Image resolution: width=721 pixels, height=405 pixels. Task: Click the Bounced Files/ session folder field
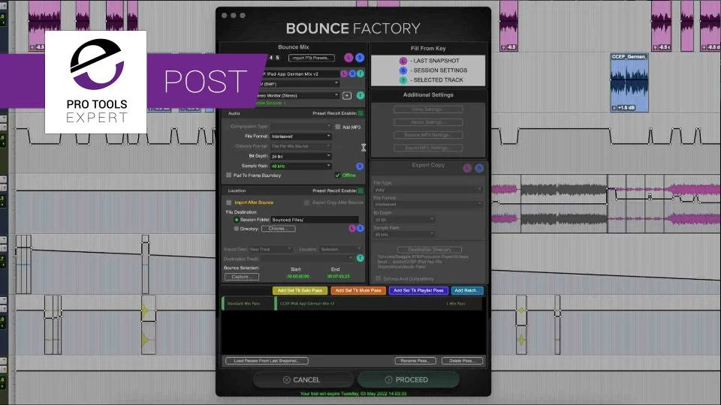coord(315,220)
